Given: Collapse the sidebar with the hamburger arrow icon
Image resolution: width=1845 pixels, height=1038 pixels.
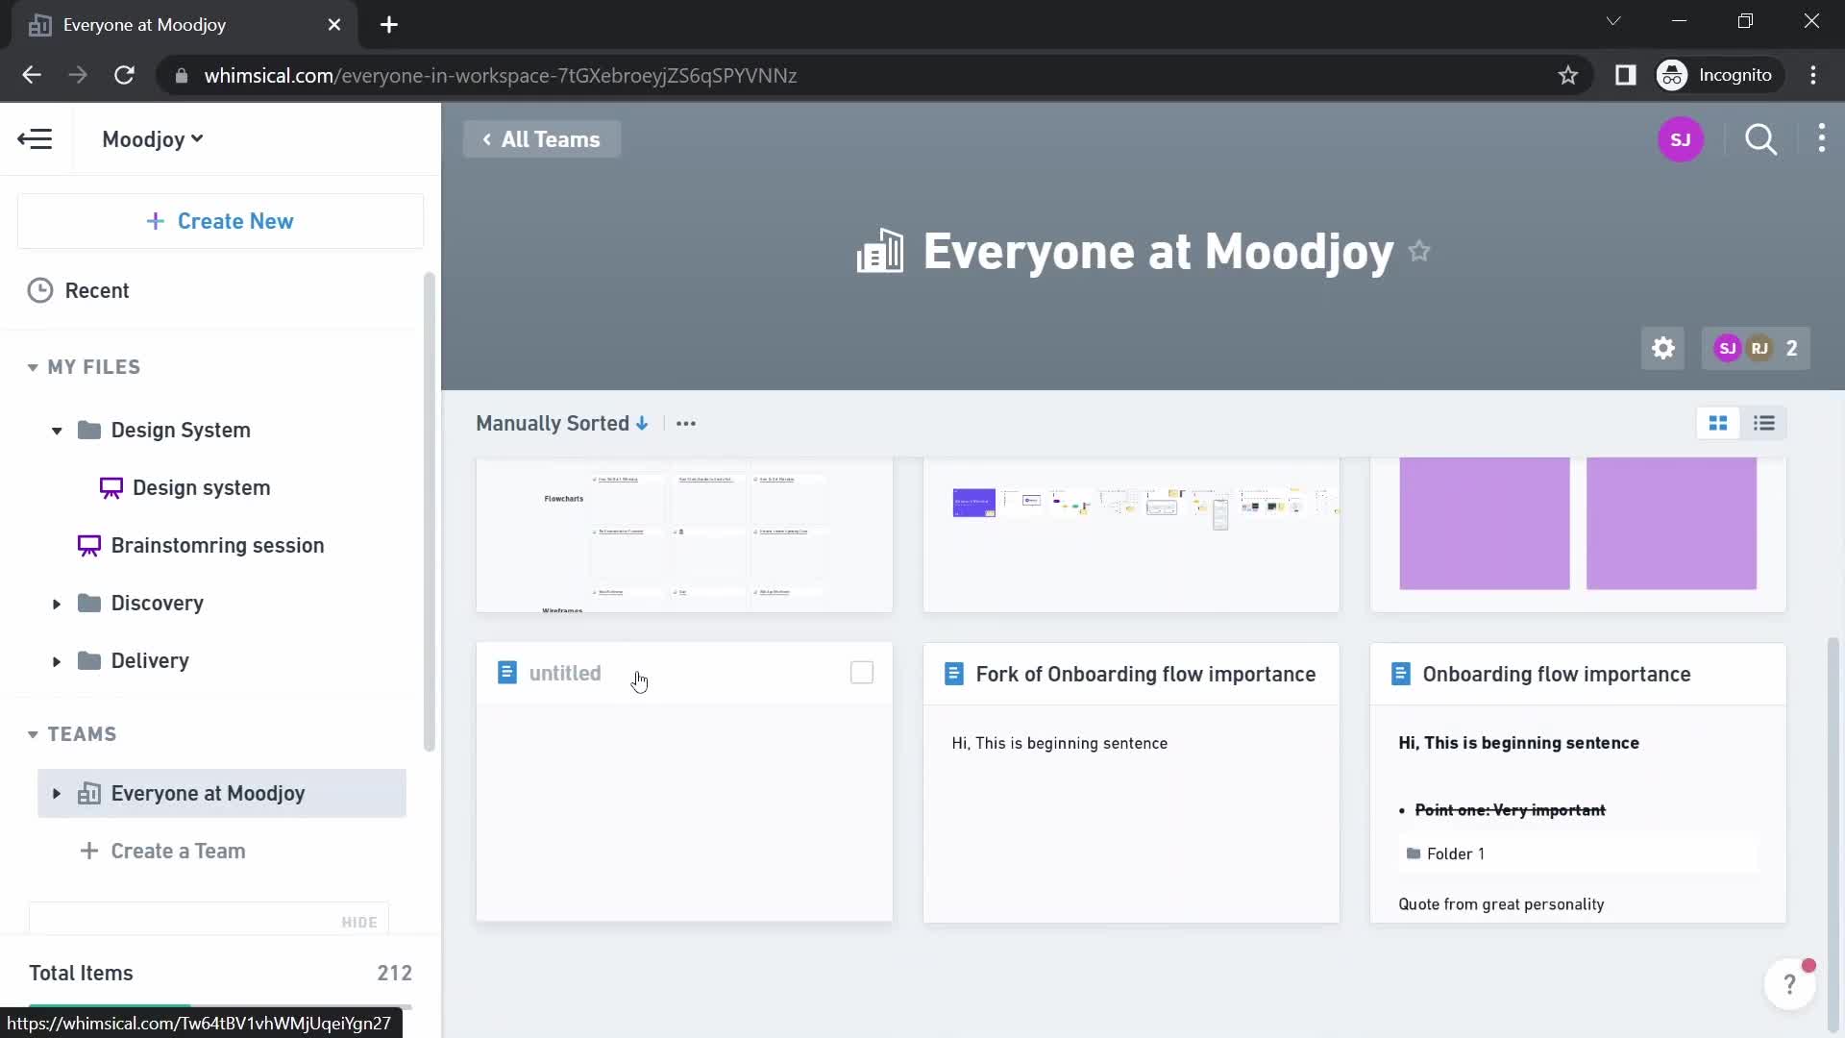Looking at the screenshot, I should (36, 139).
